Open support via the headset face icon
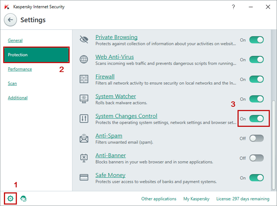This screenshot has height=206, width=277. [23, 198]
